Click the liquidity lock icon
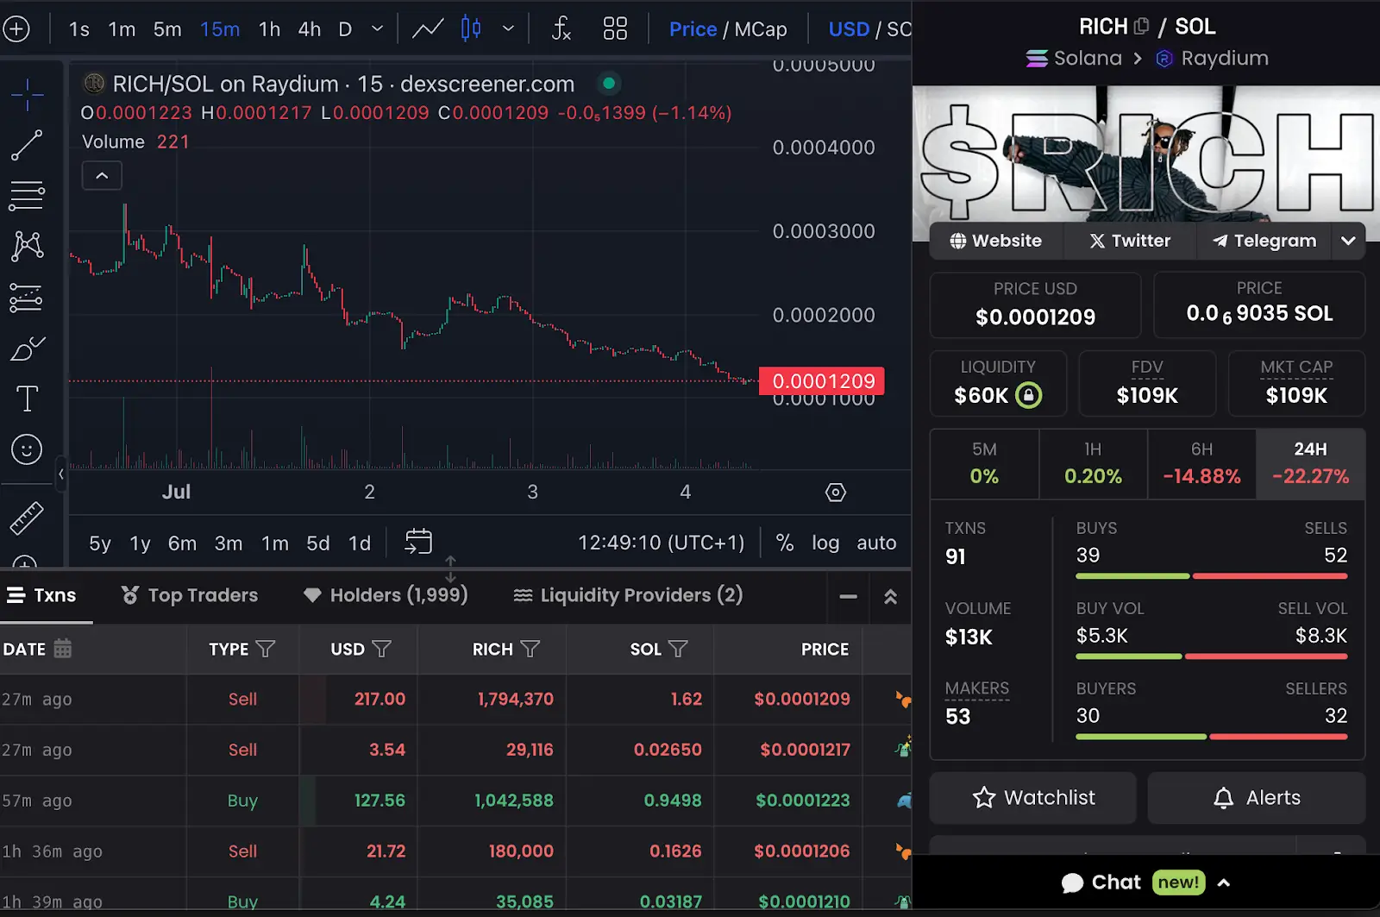The height and width of the screenshot is (917, 1380). coord(1029,395)
